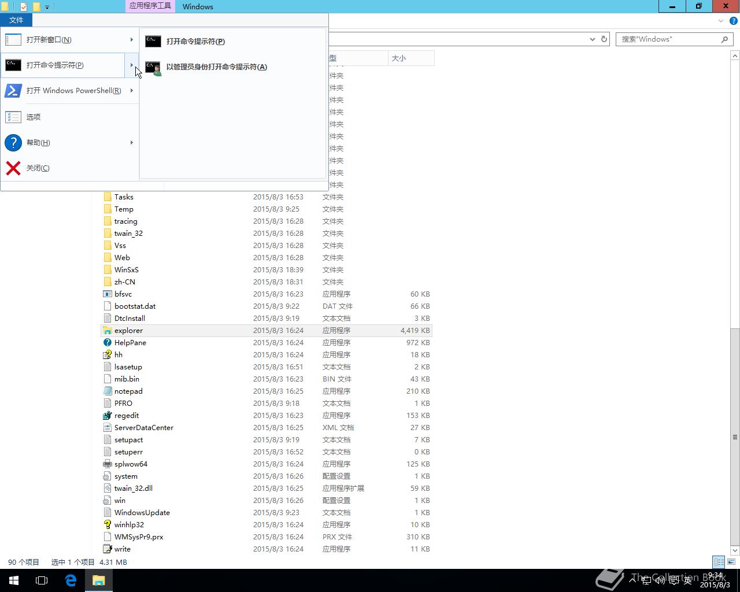
Task: Choose 打开 Windows PowerShell(R)
Action: coord(63,91)
